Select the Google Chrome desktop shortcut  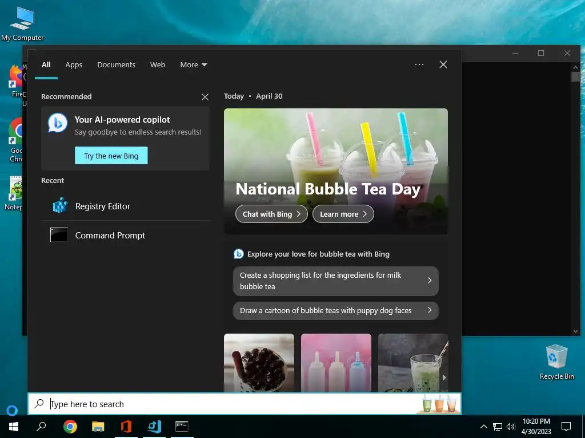[x=15, y=140]
